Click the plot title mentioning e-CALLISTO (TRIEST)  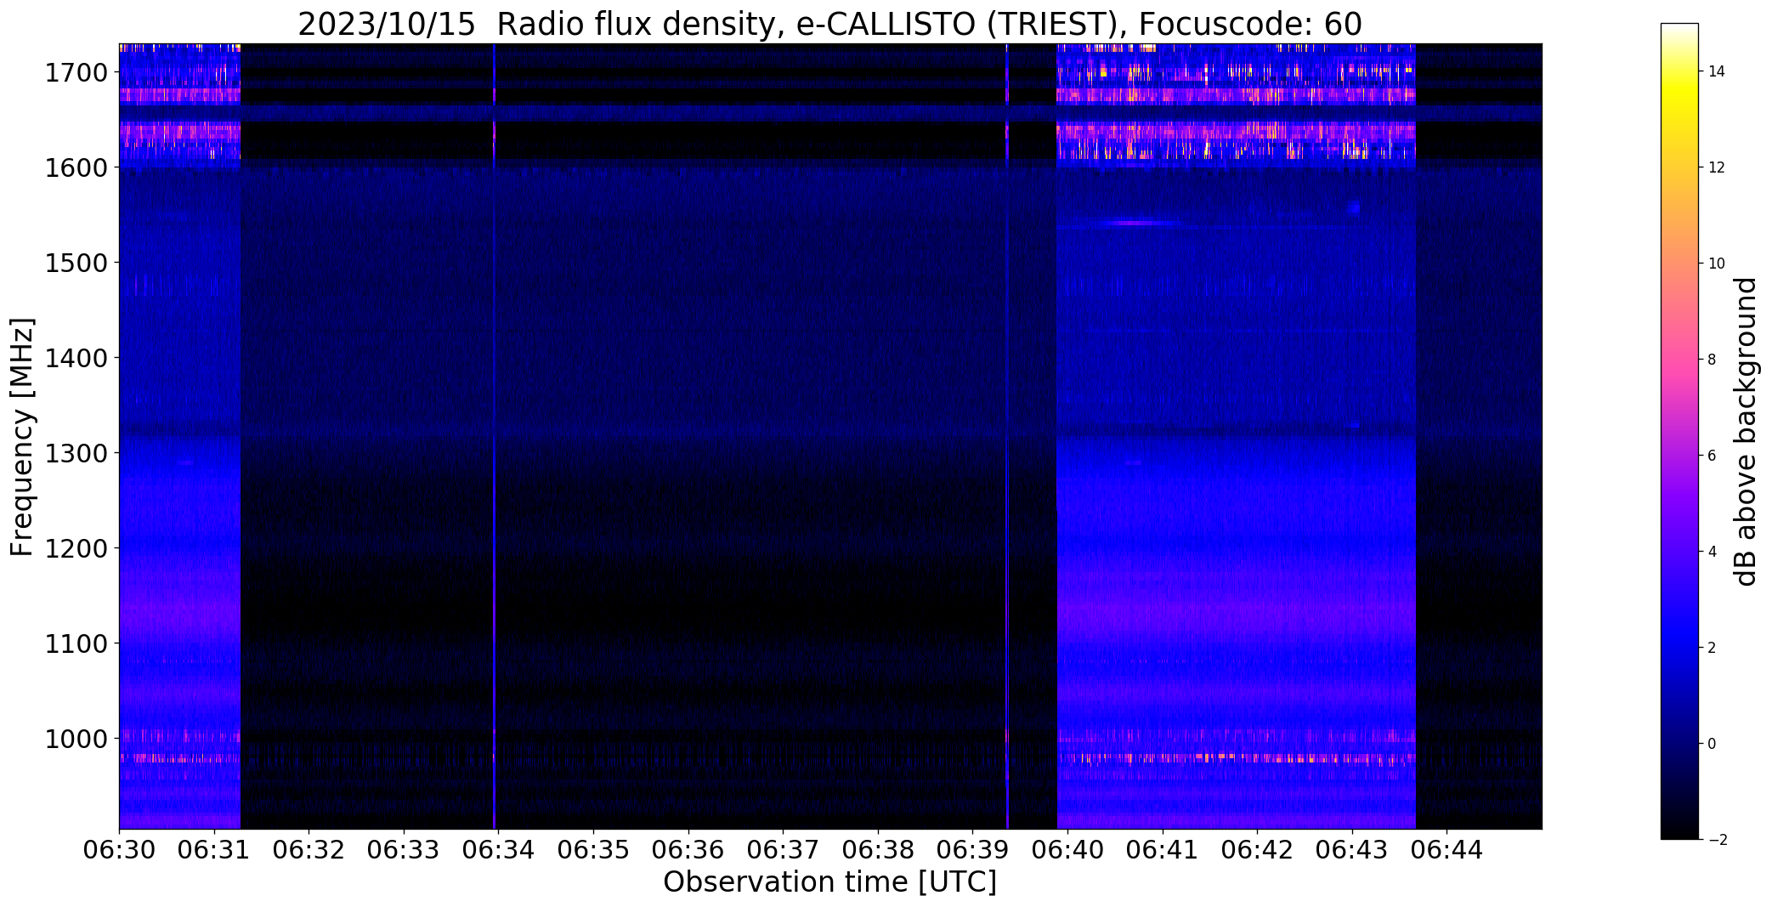[829, 24]
